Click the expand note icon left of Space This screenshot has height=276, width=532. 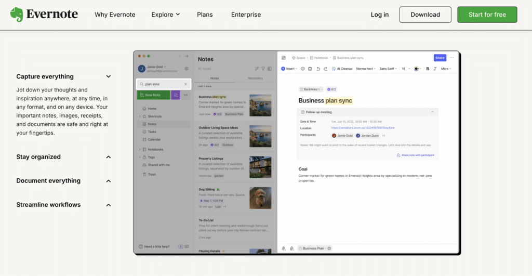(x=284, y=58)
